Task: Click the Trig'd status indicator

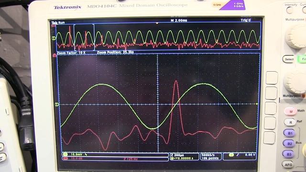Action: pos(246,20)
